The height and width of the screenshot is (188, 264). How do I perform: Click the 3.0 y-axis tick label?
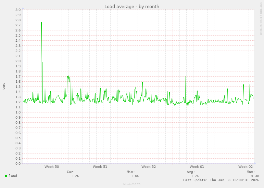[18, 10]
